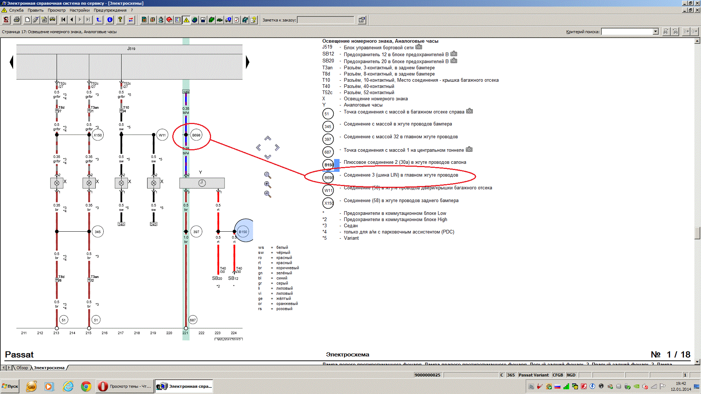
Task: Pan diagram right with black right arrow
Action: 248,62
